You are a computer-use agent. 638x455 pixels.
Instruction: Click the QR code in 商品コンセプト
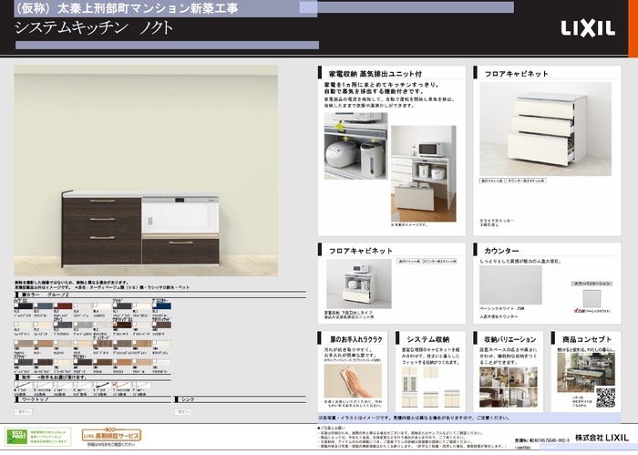pyautogui.click(x=605, y=398)
